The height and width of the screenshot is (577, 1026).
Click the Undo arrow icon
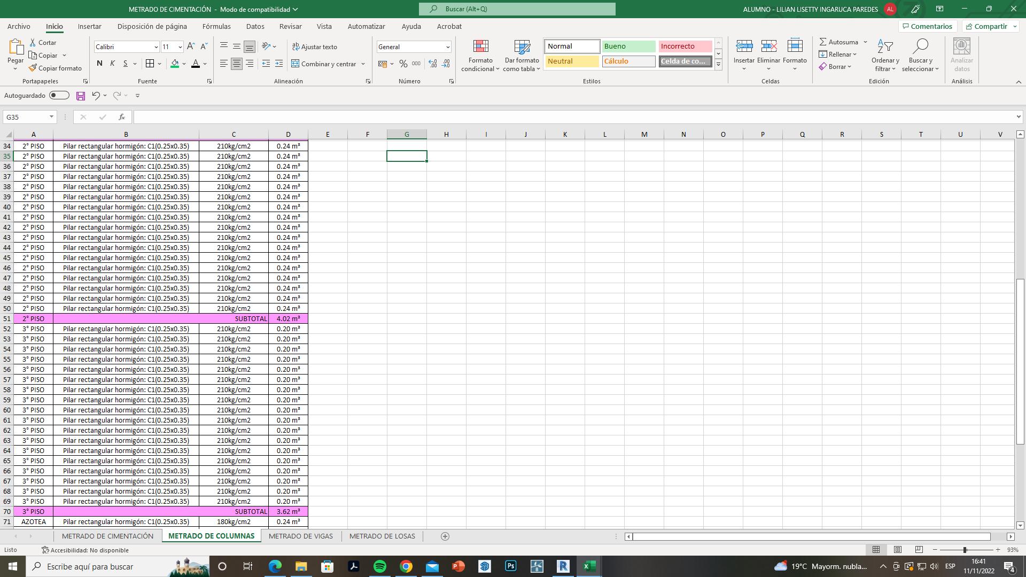[96, 96]
